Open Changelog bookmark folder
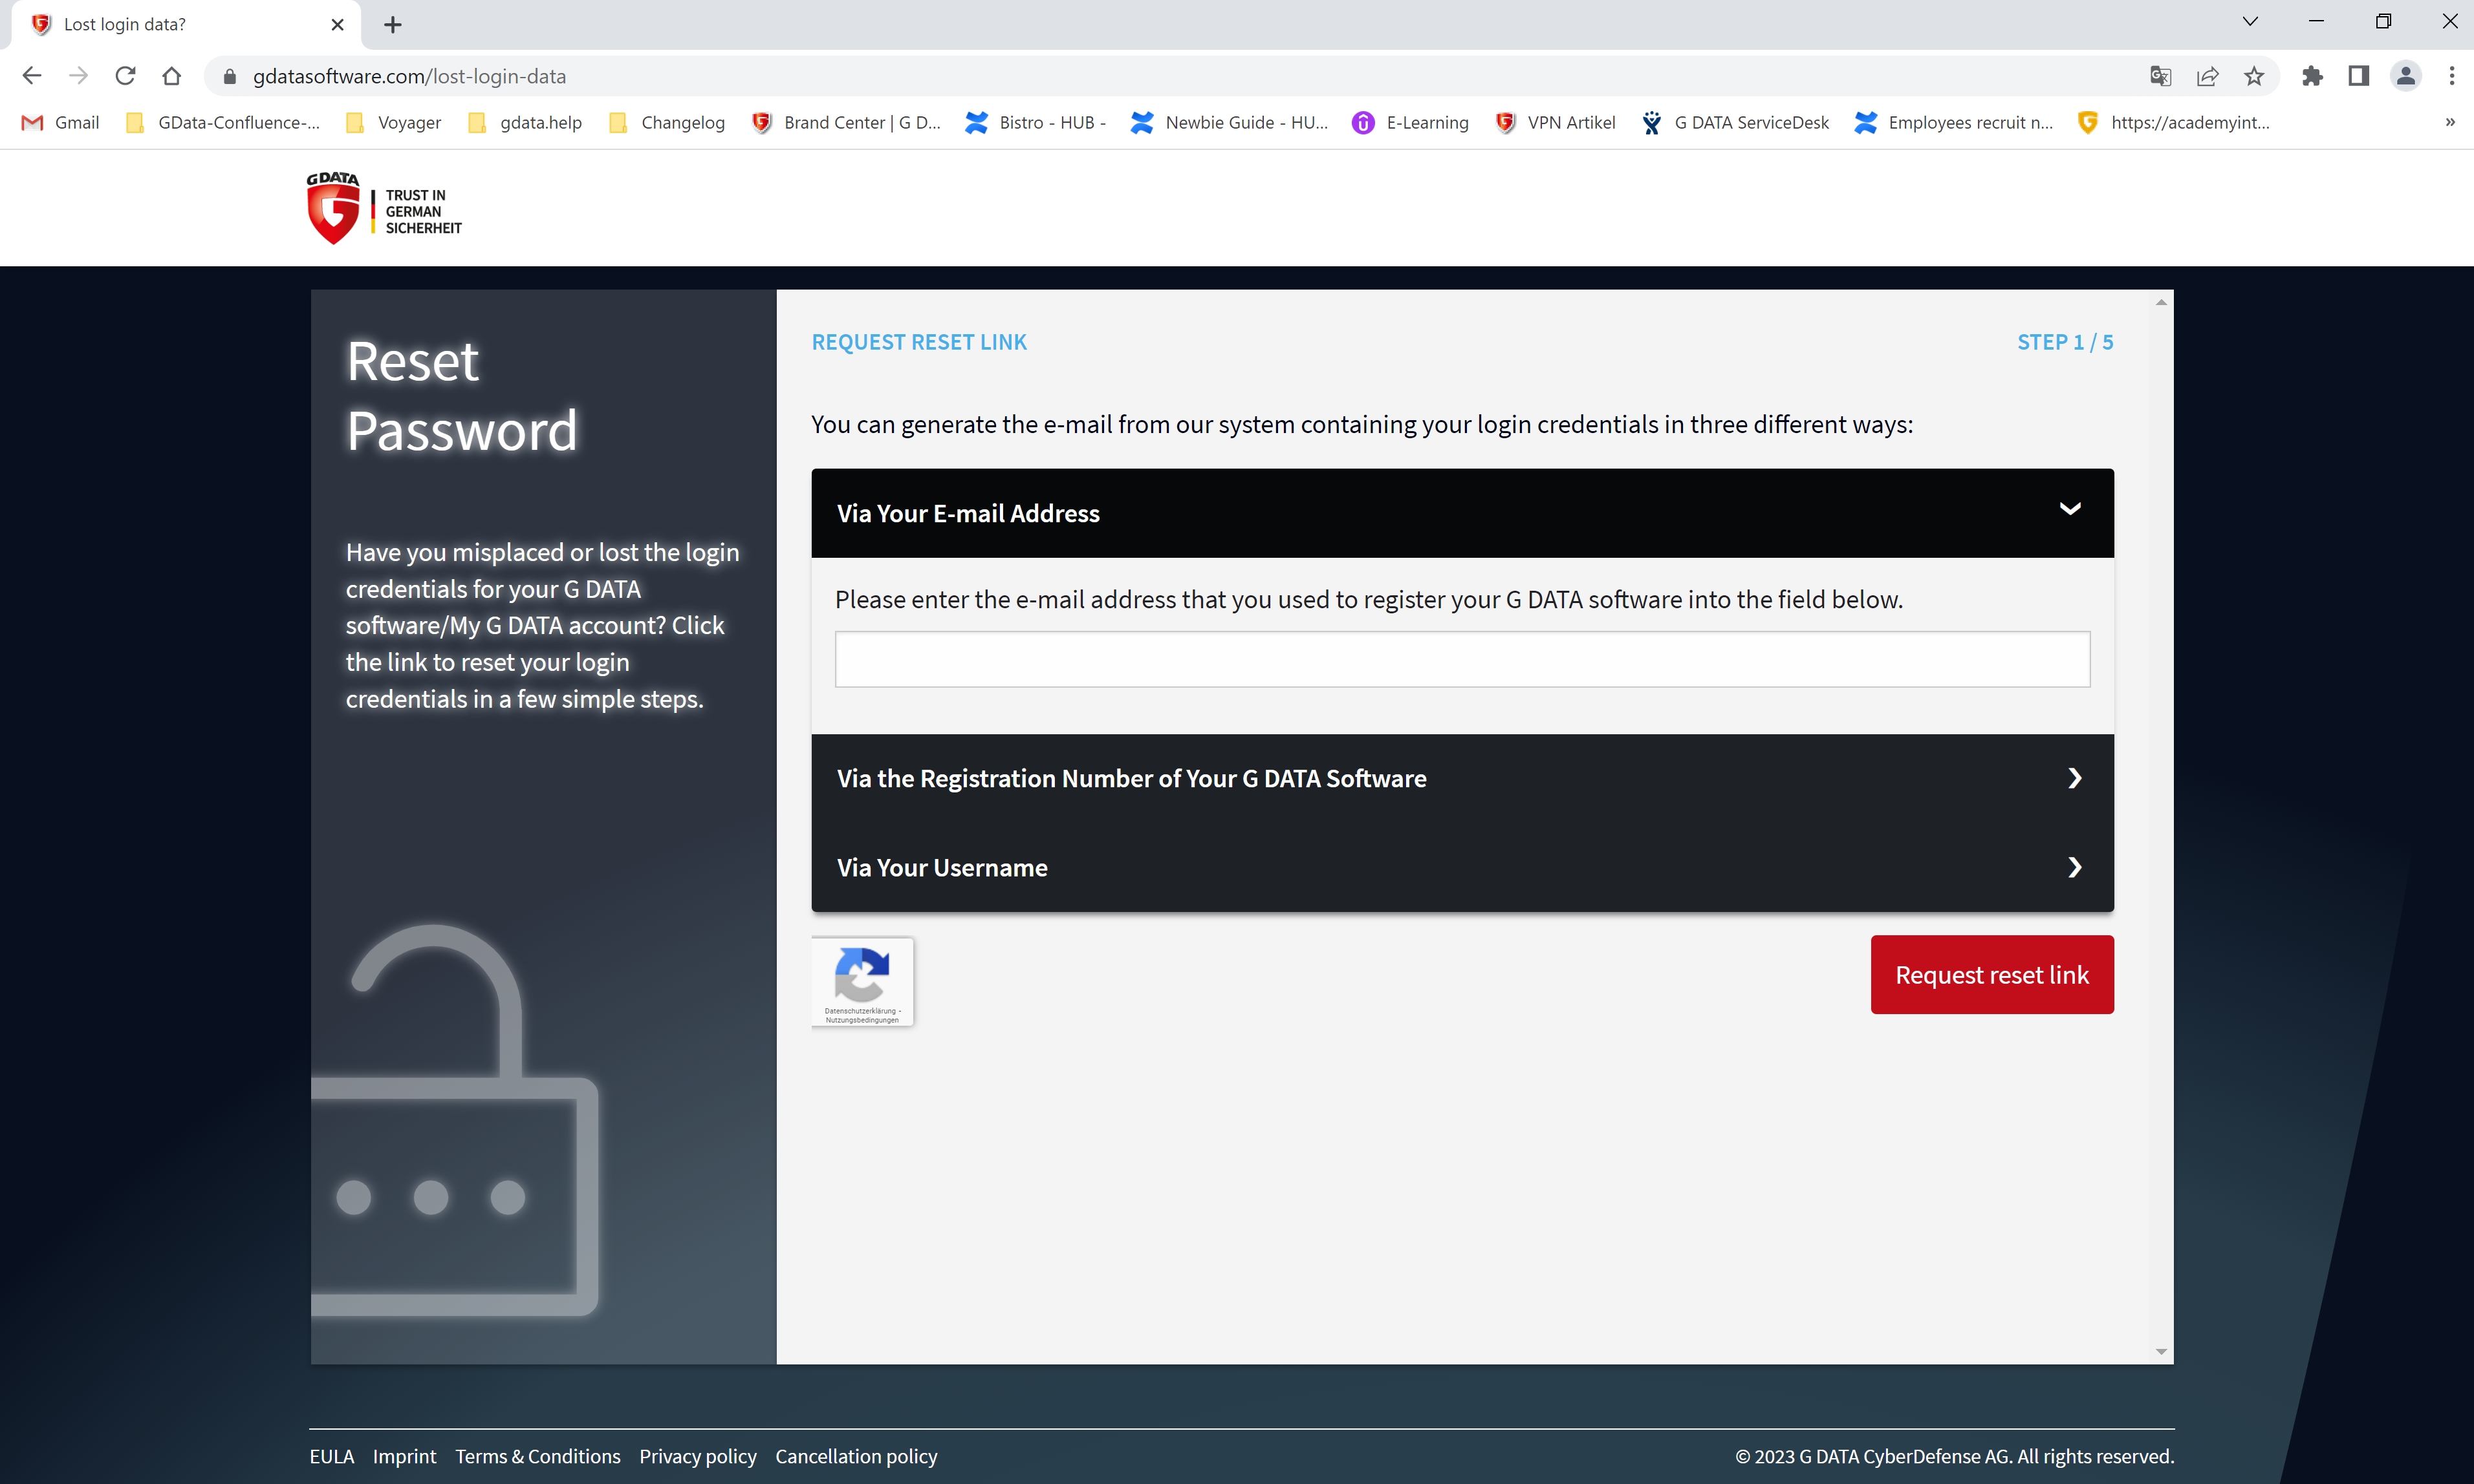 667,122
